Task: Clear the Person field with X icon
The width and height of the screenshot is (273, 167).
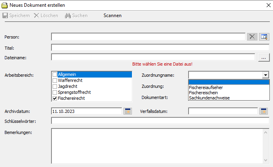Action: point(252,37)
